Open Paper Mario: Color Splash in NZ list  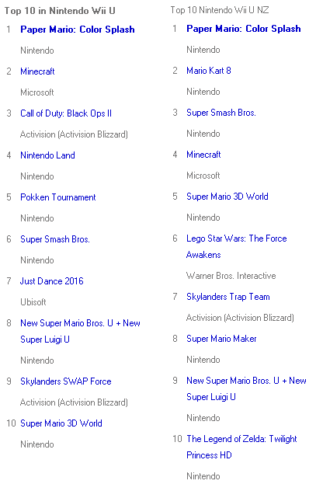[244, 29]
